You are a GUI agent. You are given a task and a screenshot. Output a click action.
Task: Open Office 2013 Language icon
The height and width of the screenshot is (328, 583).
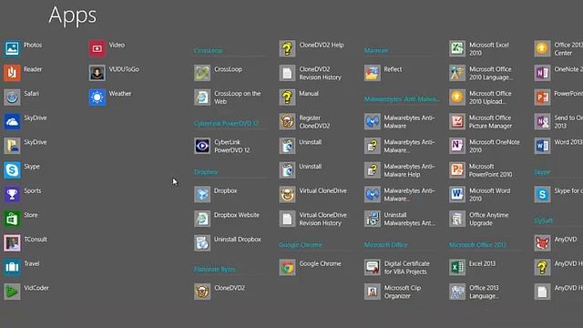click(457, 292)
